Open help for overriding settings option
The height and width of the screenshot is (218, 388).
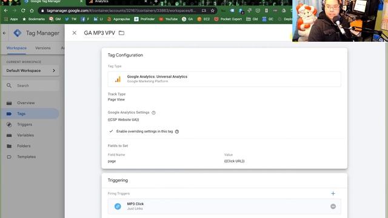(177, 131)
